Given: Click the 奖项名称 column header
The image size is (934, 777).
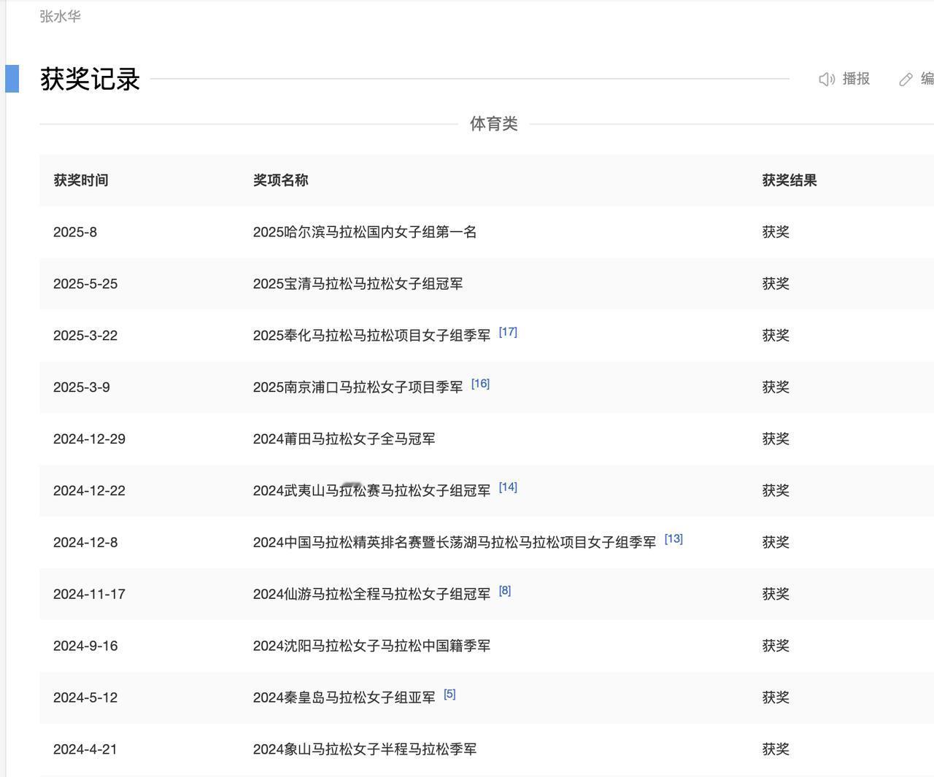Looking at the screenshot, I should pyautogui.click(x=280, y=180).
